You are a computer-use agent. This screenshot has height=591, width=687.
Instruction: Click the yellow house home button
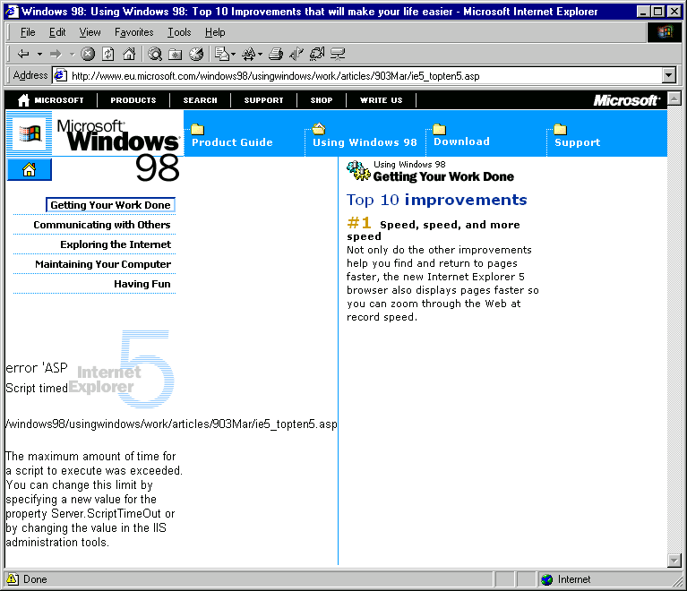click(x=30, y=169)
